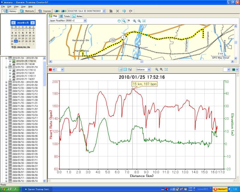
Task: Click the Send to Device icon
Action: (57, 11)
